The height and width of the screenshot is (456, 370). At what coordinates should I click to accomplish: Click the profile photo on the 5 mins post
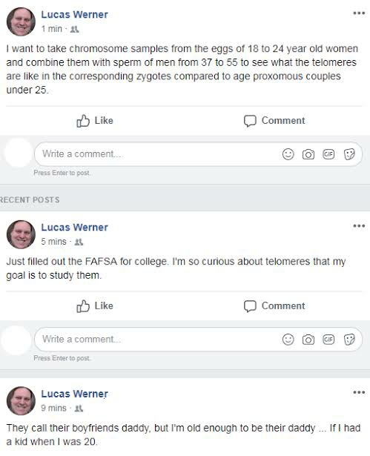[x=21, y=234]
